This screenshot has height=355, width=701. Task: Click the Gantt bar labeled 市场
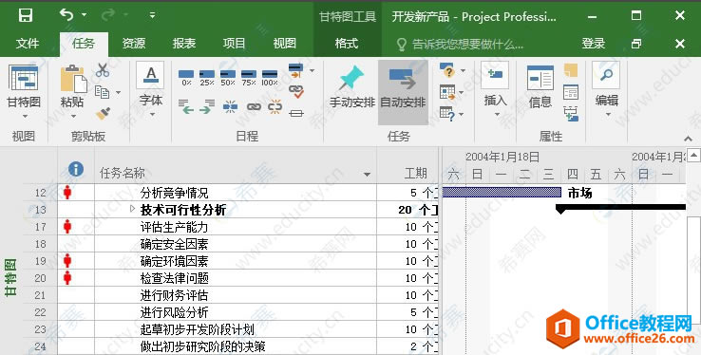pos(502,192)
